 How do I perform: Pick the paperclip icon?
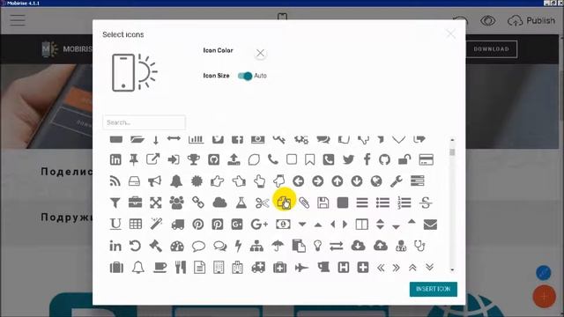(x=304, y=203)
